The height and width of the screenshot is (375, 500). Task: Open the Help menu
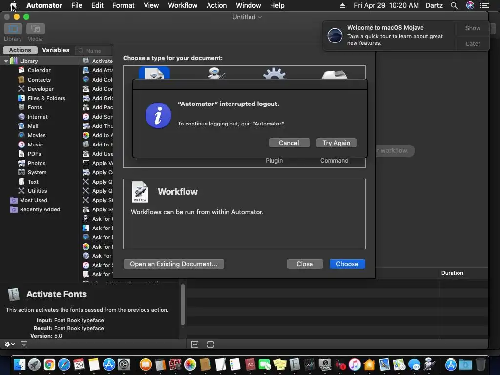coord(277,5)
